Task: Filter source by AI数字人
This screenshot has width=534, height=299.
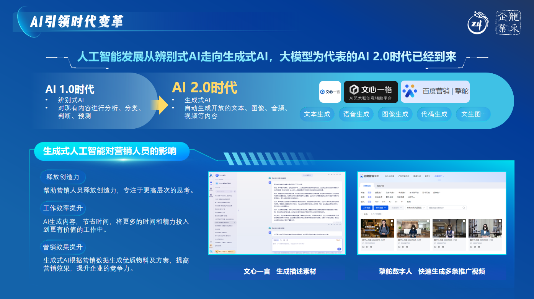Action: [x=411, y=197]
